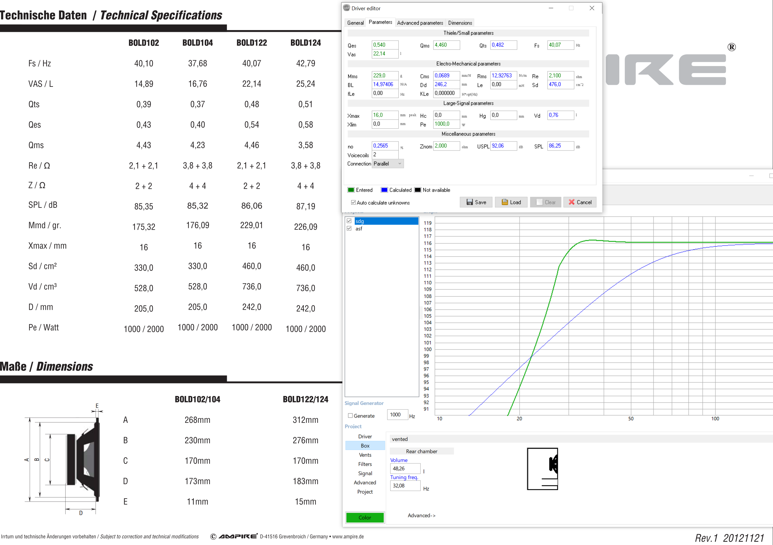Click the Qms value field
The height and width of the screenshot is (545, 773).
446,45
